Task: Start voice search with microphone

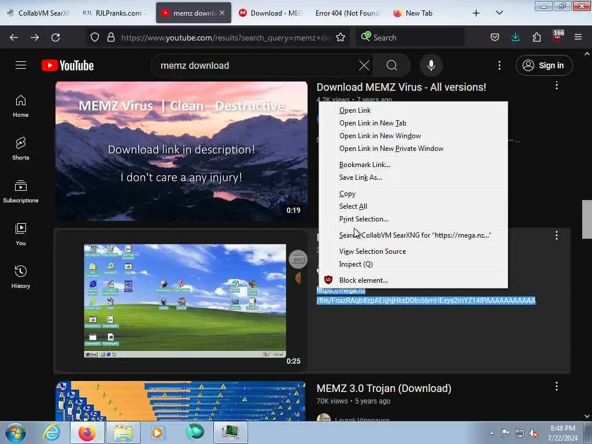Action: point(431,65)
